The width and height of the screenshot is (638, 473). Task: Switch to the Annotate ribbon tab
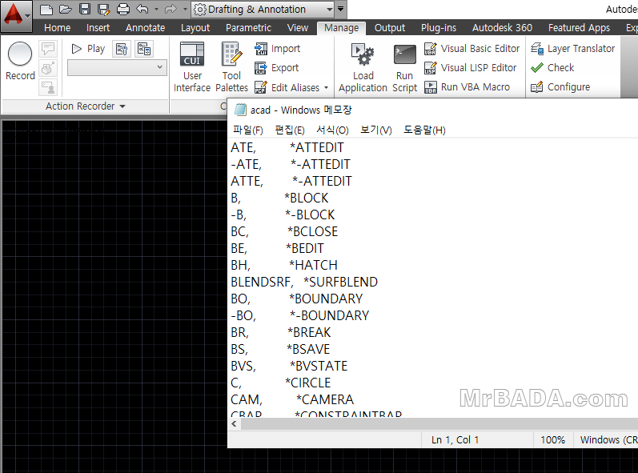click(x=145, y=28)
